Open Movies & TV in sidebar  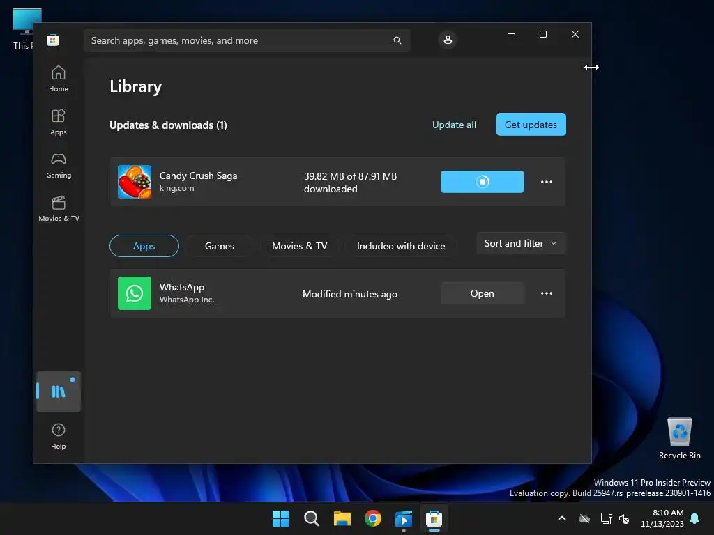coord(59,208)
